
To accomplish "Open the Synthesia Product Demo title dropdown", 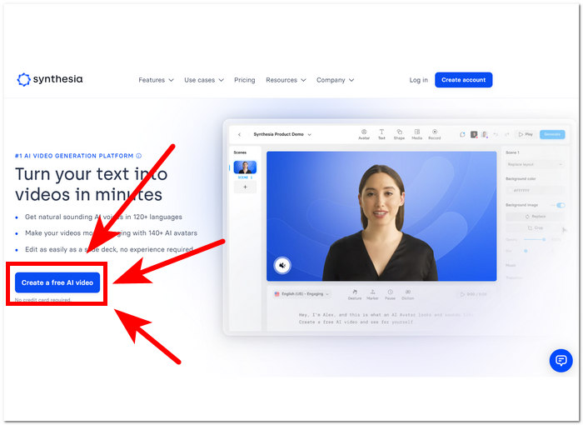I will (282, 134).
